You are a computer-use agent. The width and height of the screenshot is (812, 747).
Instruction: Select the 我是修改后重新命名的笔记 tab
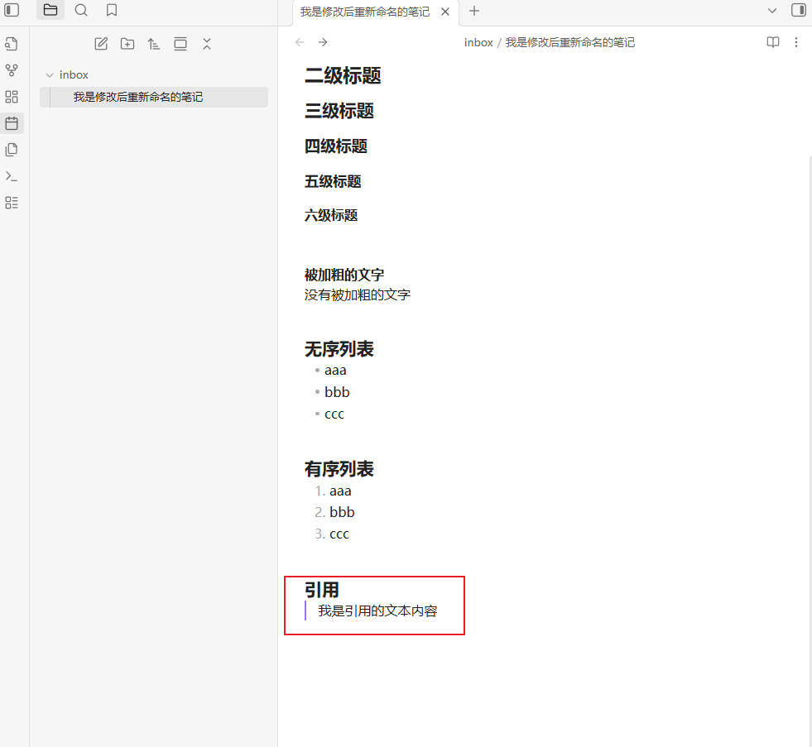(x=364, y=12)
